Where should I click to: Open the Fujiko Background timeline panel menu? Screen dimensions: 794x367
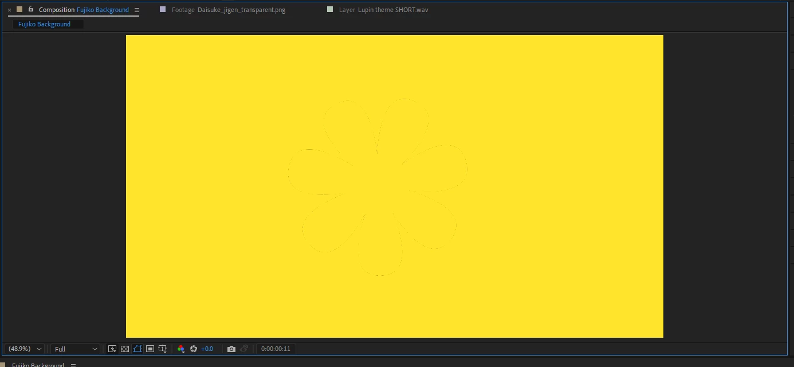[73, 365]
